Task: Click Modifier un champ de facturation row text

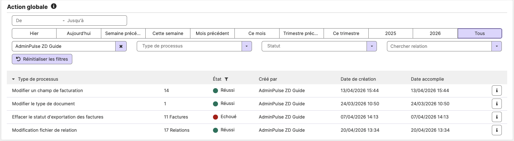Action: [x=48, y=91]
